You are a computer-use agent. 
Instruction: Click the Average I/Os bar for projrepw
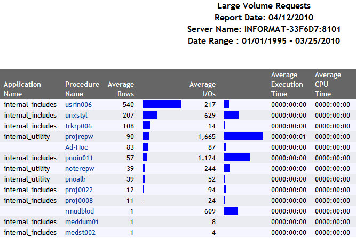tap(243, 136)
